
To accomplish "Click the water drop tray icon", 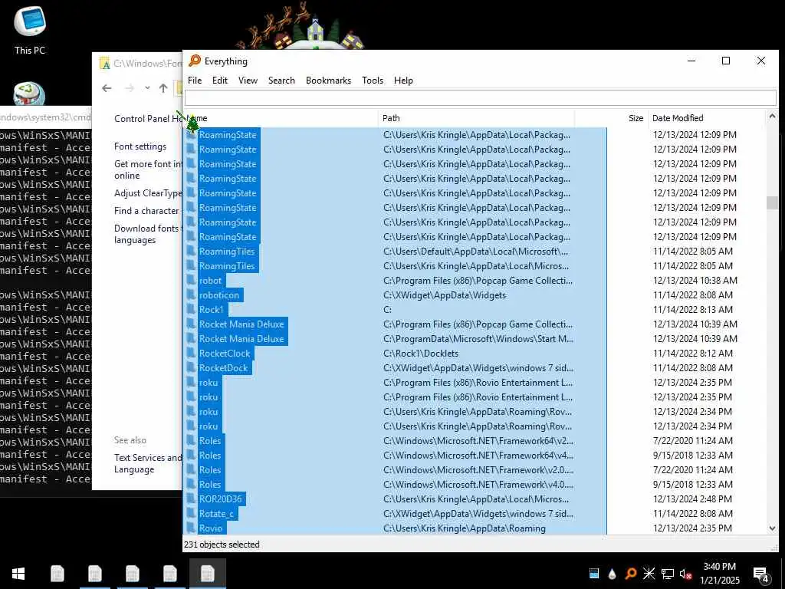I will click(612, 574).
